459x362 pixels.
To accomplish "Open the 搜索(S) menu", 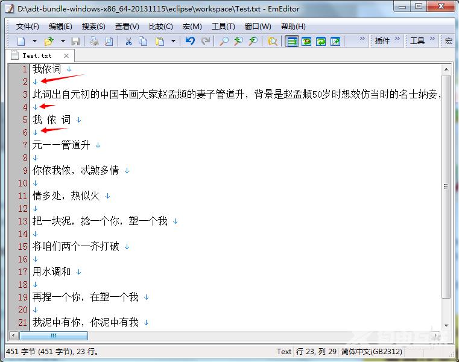I will coord(93,27).
